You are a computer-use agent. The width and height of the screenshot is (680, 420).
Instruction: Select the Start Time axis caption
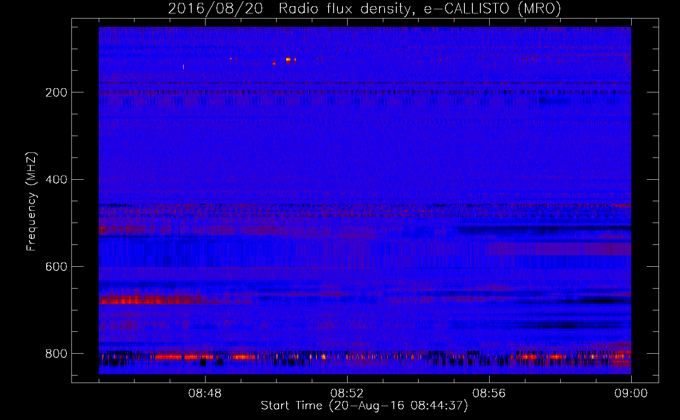(x=364, y=406)
